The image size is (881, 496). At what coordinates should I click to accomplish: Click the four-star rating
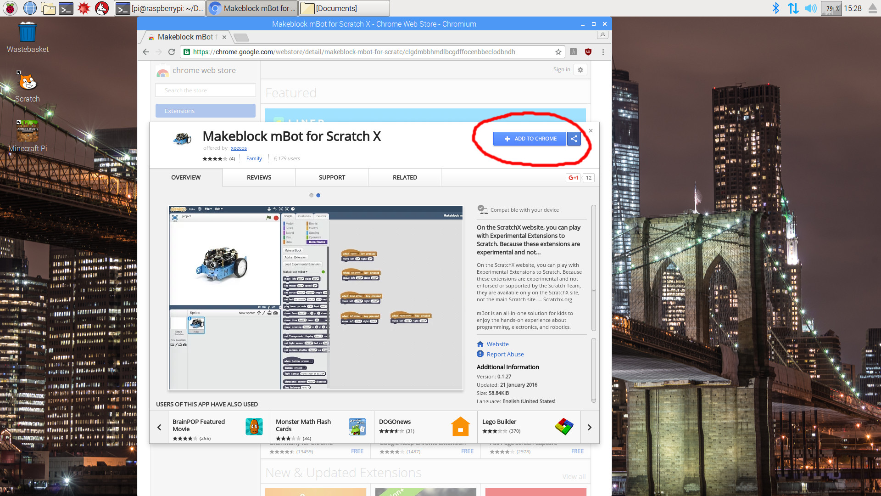pos(215,159)
